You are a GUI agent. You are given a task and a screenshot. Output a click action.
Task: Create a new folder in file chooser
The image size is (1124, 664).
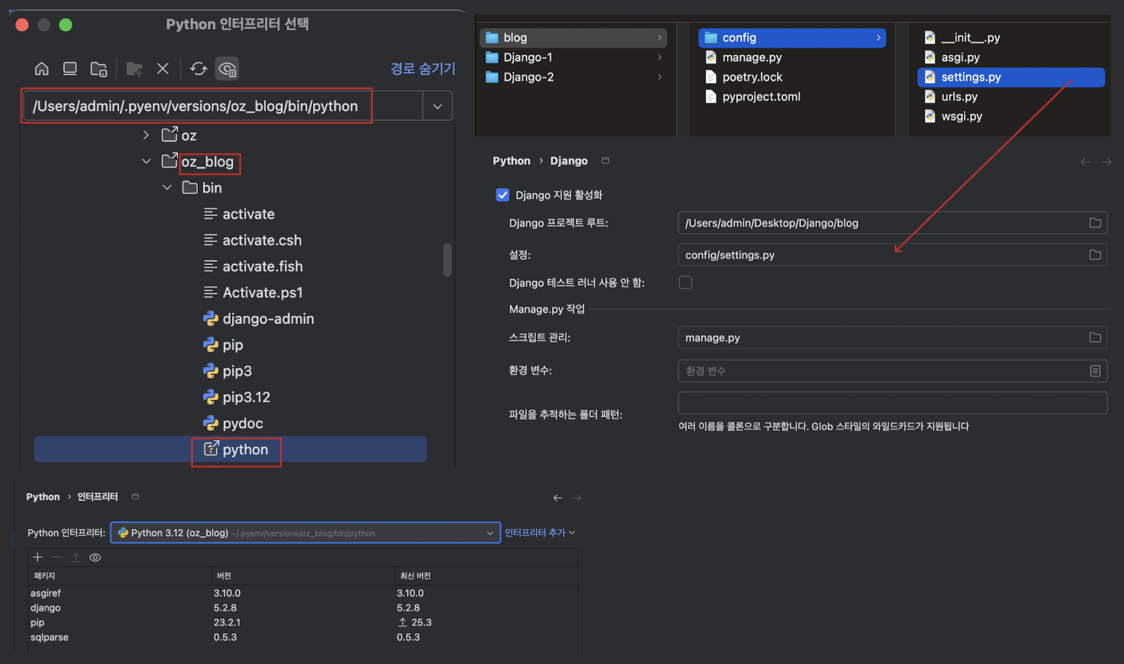pyautogui.click(x=134, y=69)
